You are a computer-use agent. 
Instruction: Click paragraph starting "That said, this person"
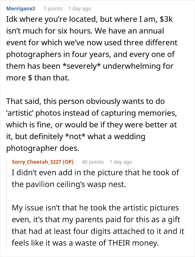click(x=92, y=125)
